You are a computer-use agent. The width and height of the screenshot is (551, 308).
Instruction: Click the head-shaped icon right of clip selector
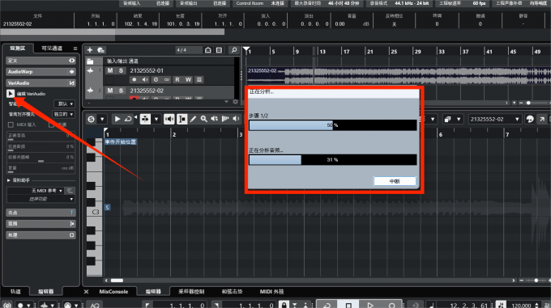(530, 119)
